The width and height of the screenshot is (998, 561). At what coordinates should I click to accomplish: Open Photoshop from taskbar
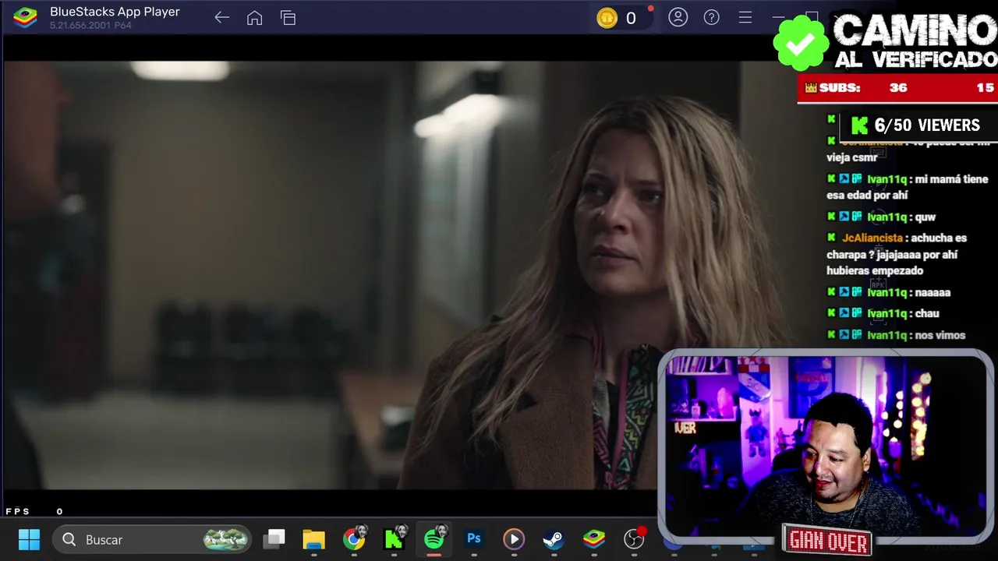click(x=474, y=539)
